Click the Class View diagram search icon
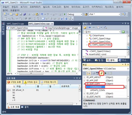132x115 pixels. click(x=105, y=28)
